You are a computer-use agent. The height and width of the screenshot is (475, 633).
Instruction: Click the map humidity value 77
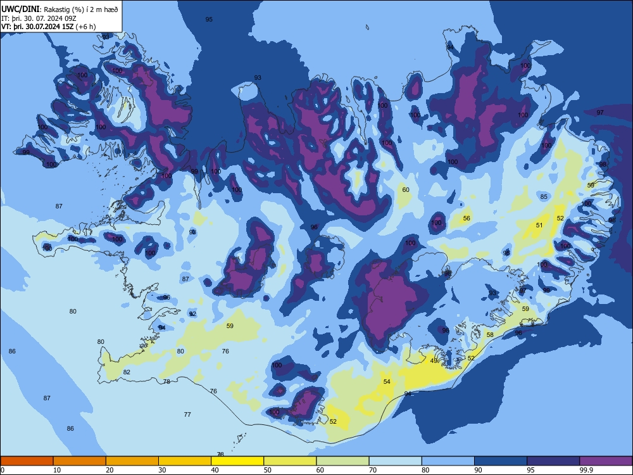(187, 414)
